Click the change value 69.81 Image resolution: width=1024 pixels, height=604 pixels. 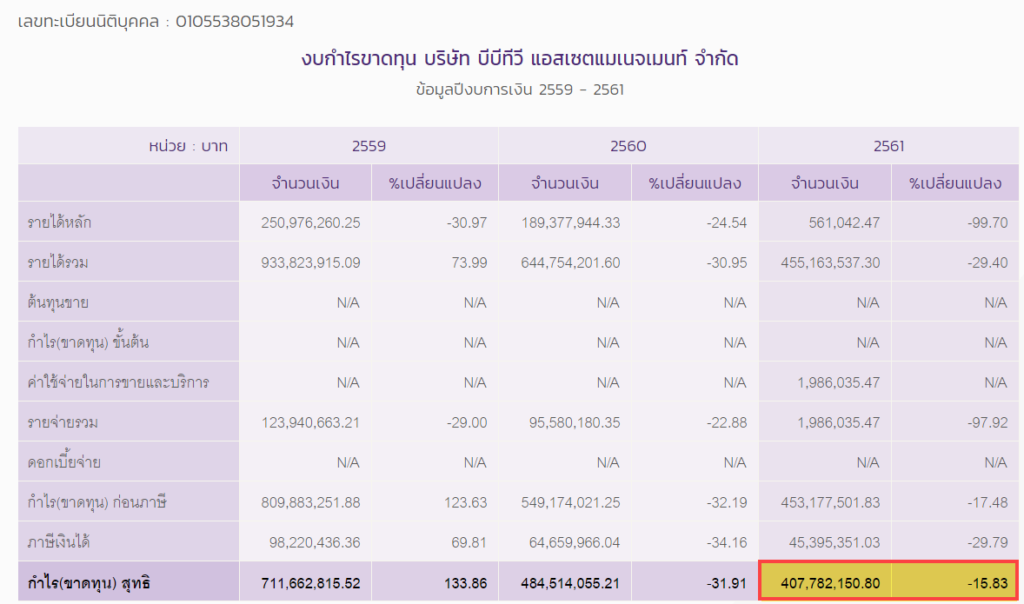click(469, 542)
